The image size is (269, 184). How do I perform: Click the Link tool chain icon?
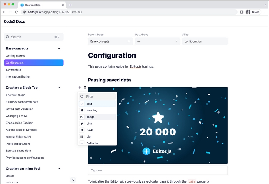click(x=82, y=124)
